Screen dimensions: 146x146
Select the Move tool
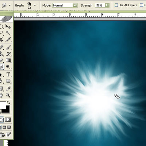coord(8,26)
